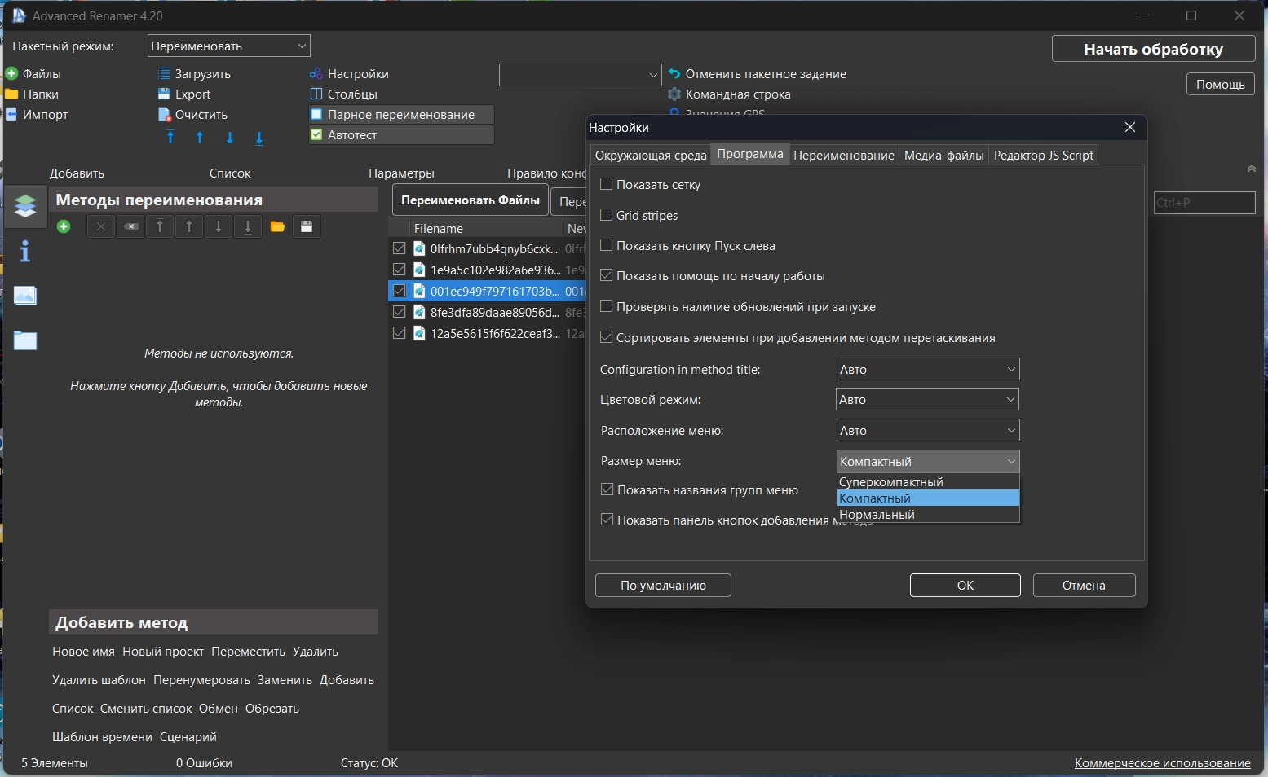Image resolution: width=1268 pixels, height=777 pixels.
Task: Select Суперкомпактный from the menu size list
Action: tap(891, 482)
